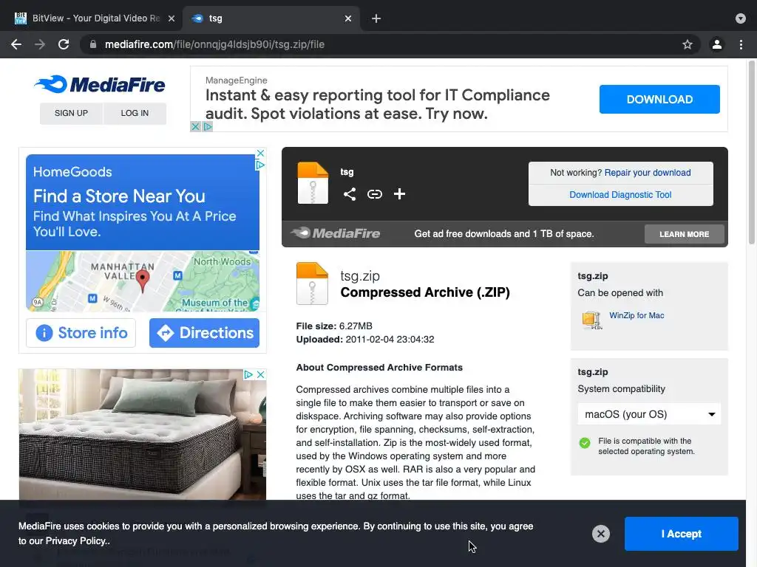Click the map pin on Manhattan map
Viewport: 757px width, 567px height.
tap(143, 281)
